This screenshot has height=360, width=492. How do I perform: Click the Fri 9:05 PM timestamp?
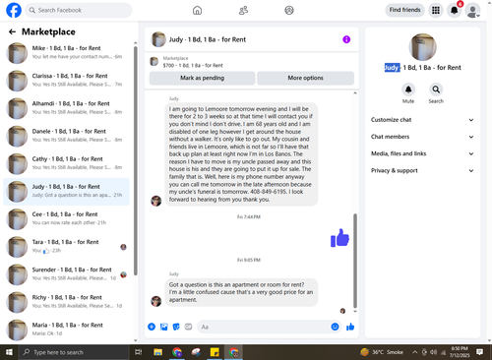pyautogui.click(x=249, y=260)
